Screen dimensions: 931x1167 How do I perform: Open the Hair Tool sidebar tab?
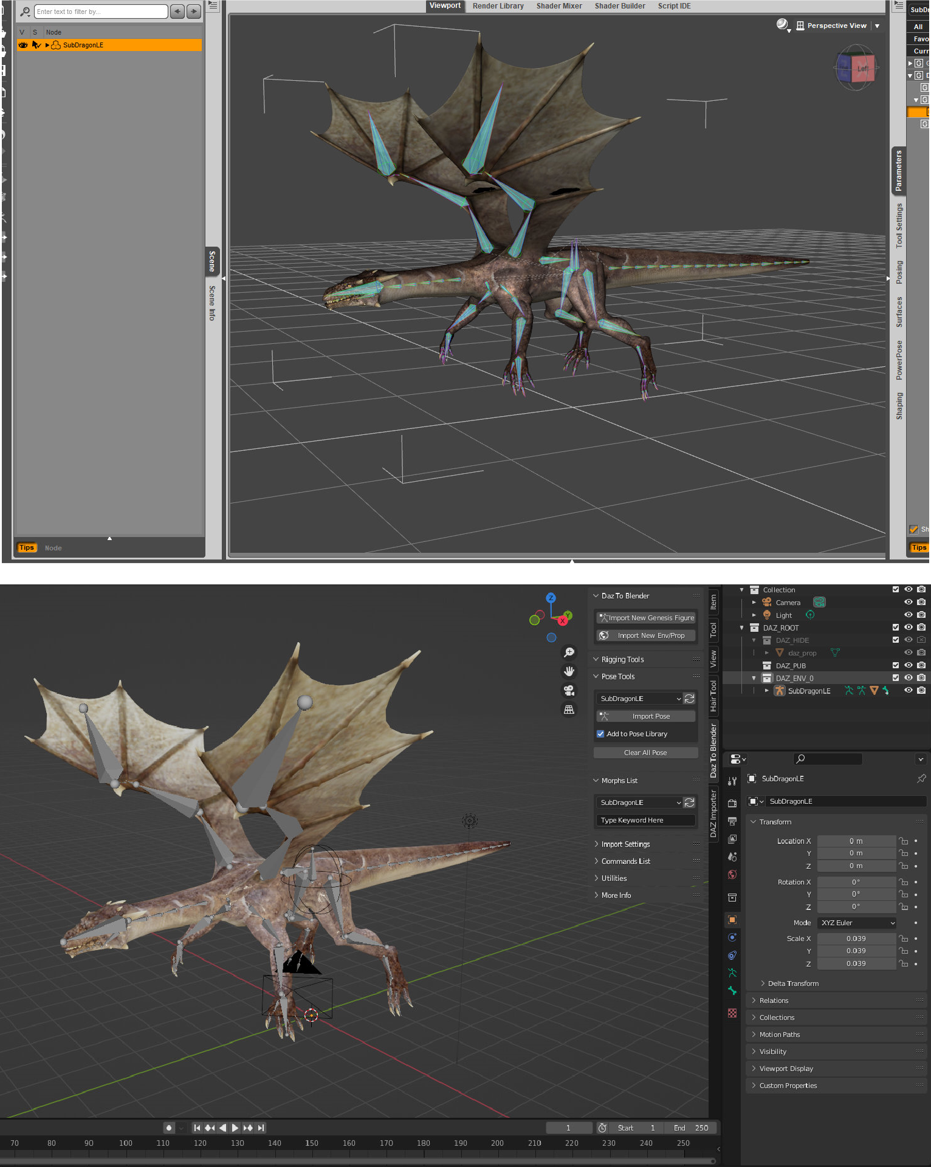pos(713,696)
